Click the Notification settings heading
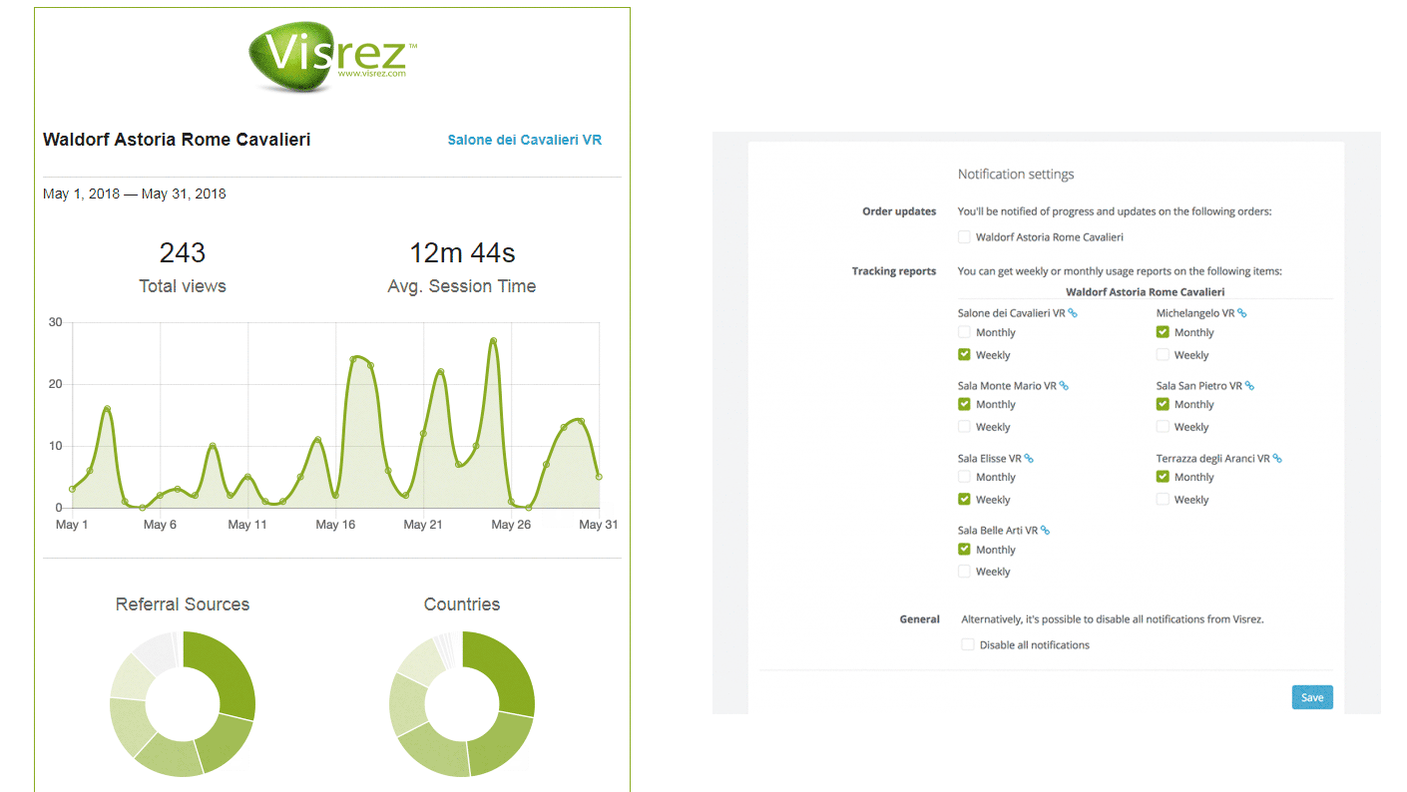 pos(1016,175)
